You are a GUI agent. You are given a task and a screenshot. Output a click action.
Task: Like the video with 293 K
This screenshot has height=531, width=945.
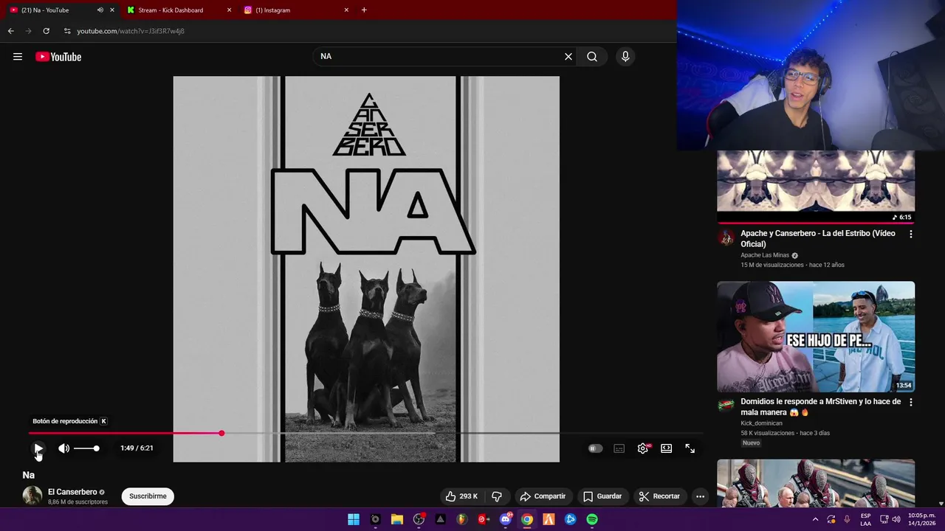click(462, 496)
